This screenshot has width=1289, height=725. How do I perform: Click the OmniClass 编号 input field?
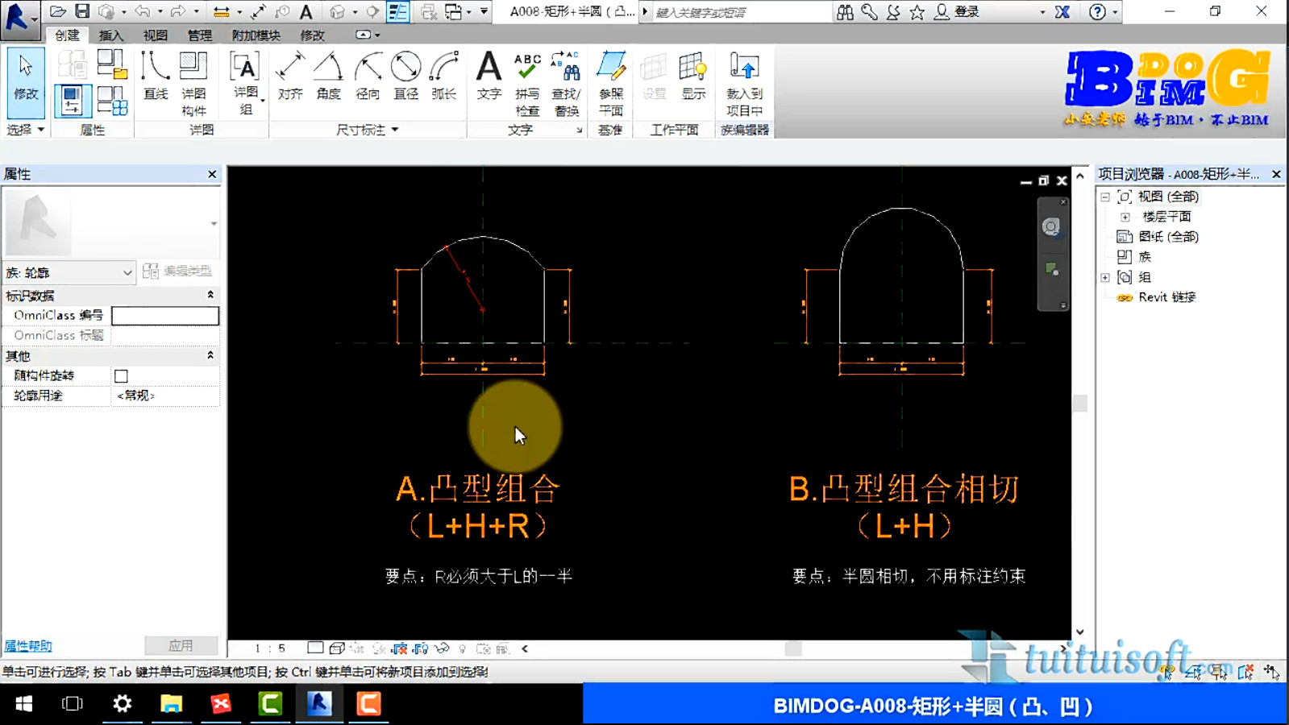[x=165, y=316]
